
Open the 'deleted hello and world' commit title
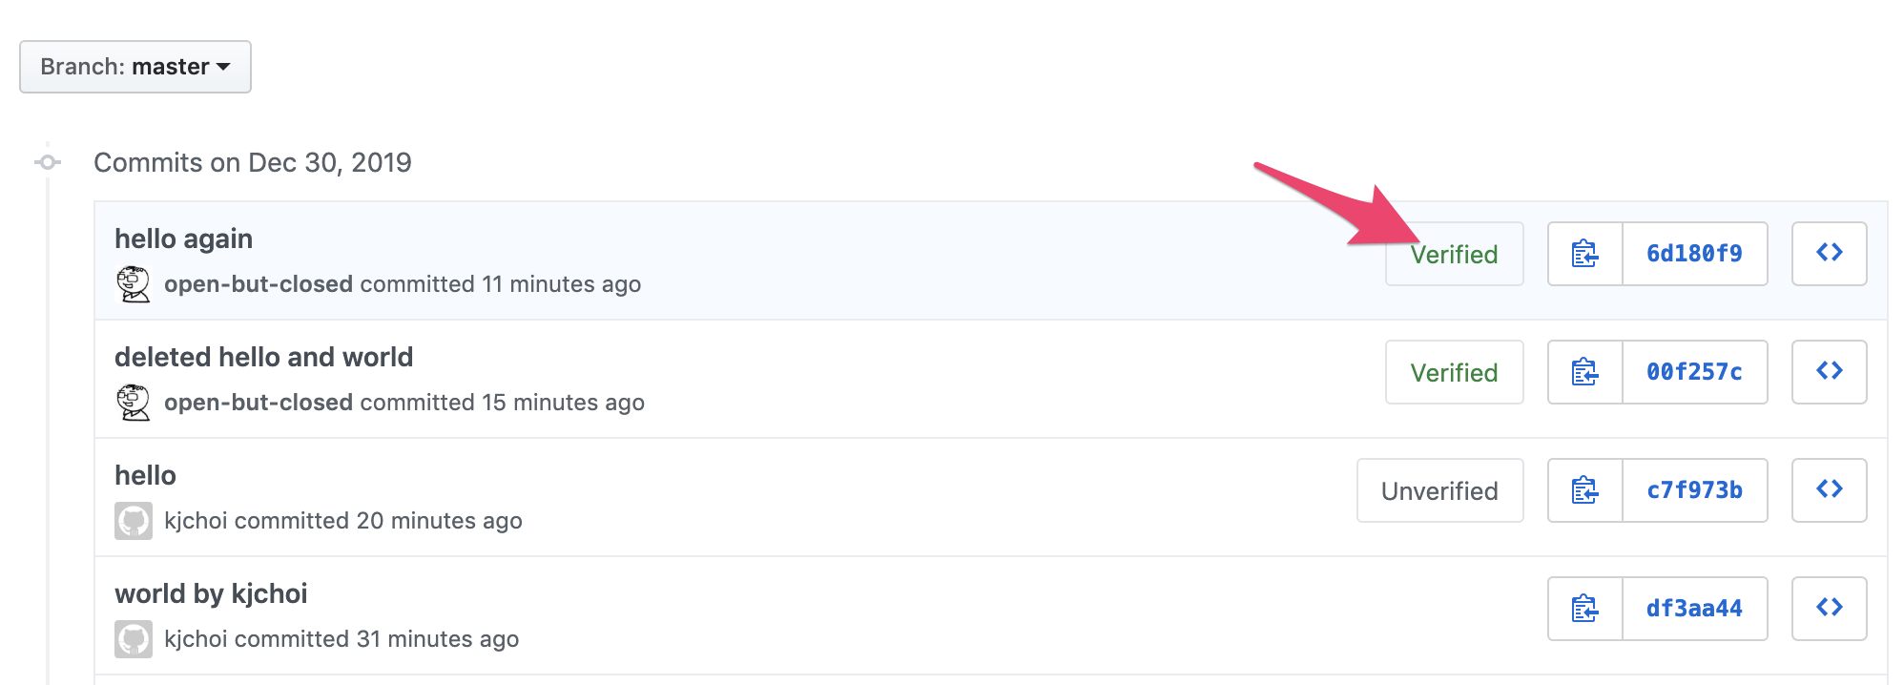(263, 357)
